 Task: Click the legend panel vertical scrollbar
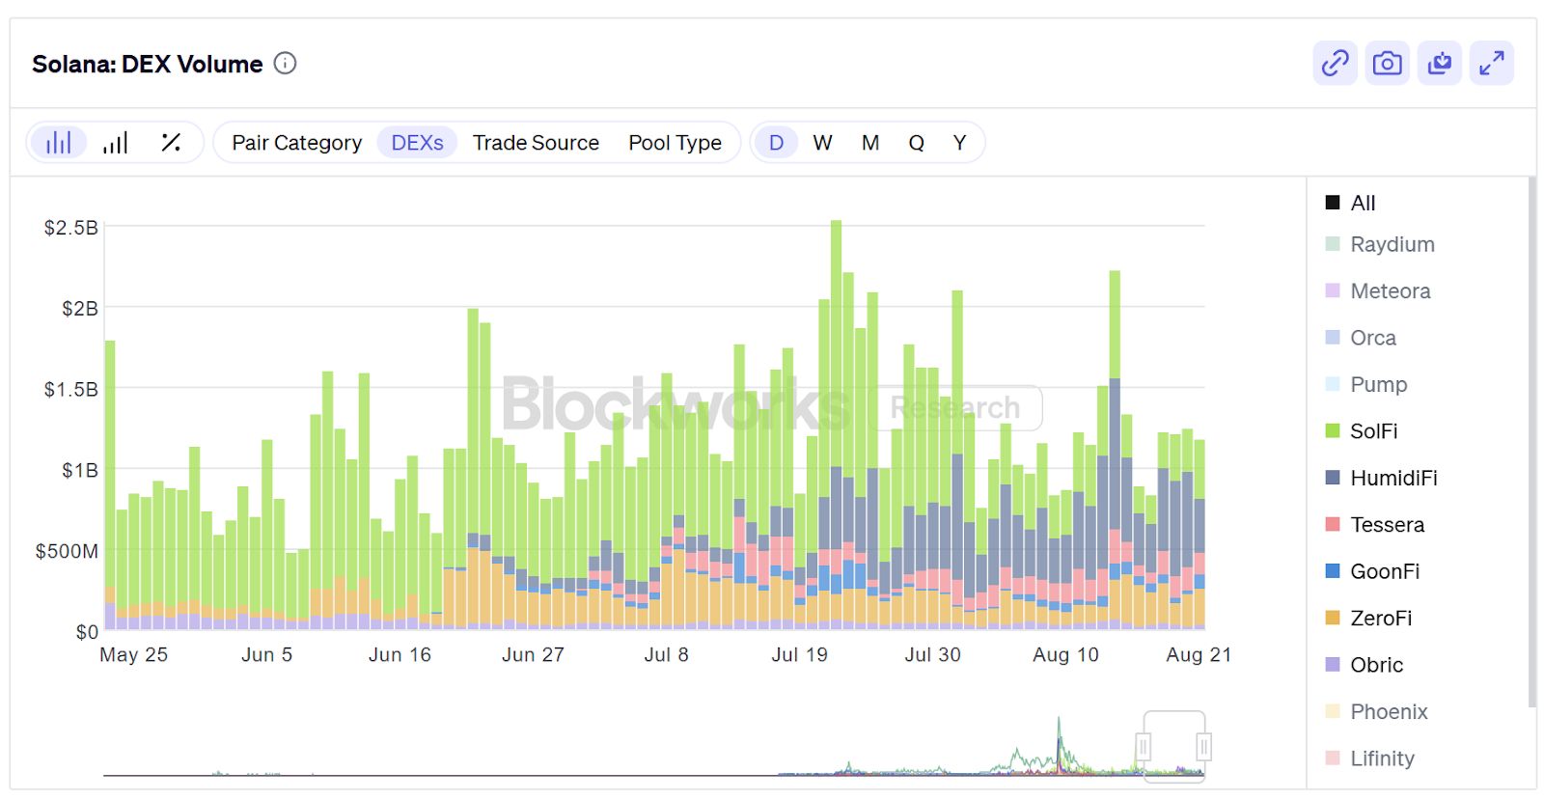coord(1531,442)
